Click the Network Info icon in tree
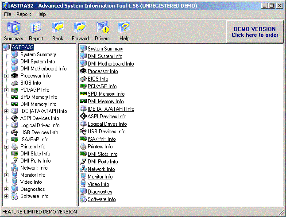Viewport: 286px width, 217px height. click(15, 168)
